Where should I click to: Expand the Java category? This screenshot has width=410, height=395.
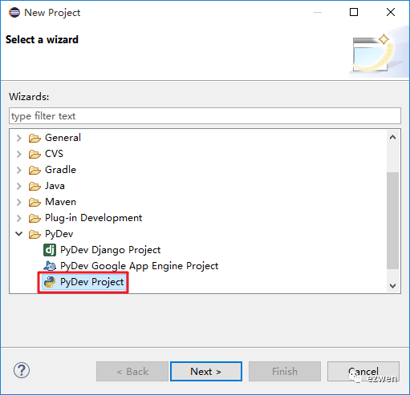[19, 186]
